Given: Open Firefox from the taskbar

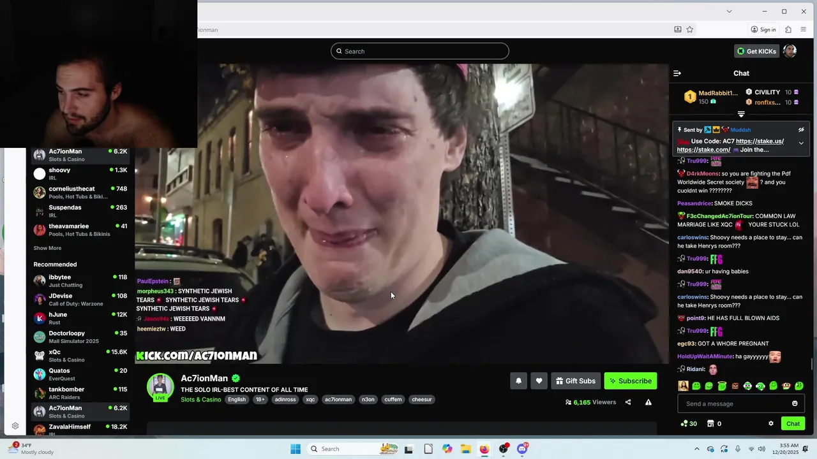Looking at the screenshot, I should tap(484, 449).
